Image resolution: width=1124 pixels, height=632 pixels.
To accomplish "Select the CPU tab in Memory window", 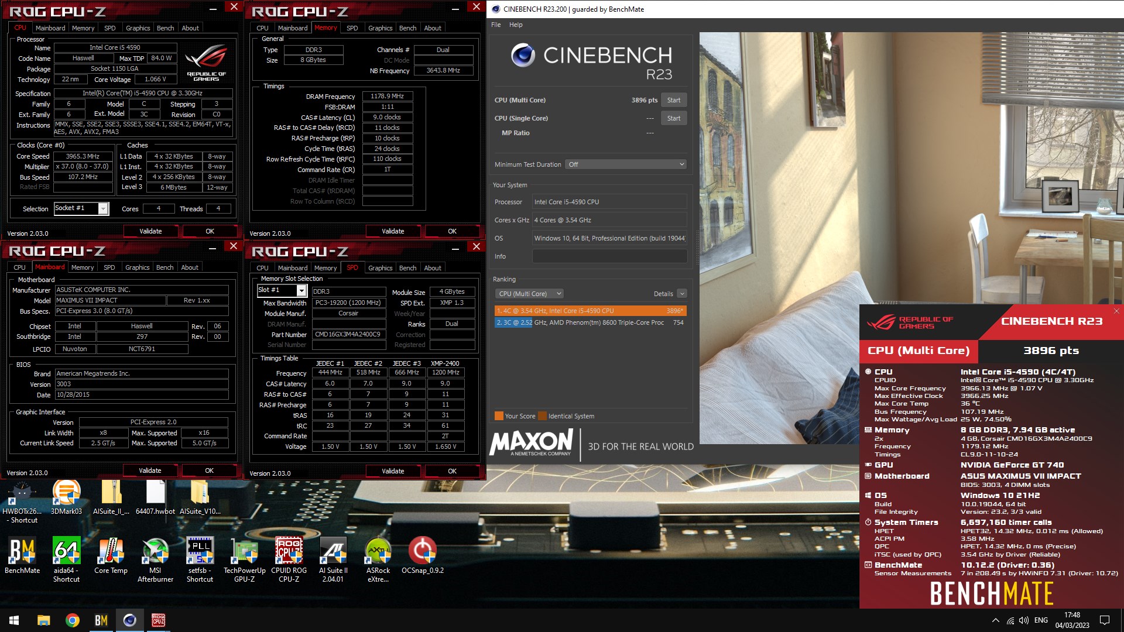I will point(263,28).
